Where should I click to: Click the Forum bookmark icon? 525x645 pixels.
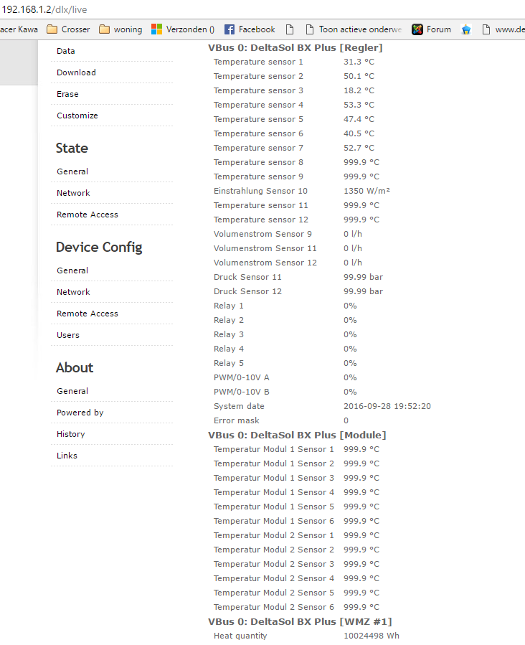click(417, 29)
